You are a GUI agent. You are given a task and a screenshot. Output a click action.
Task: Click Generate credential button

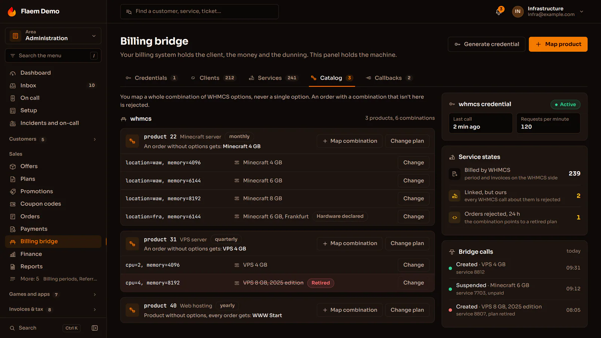click(486, 44)
